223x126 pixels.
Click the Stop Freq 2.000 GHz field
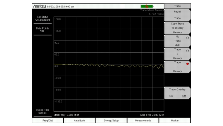(152, 115)
